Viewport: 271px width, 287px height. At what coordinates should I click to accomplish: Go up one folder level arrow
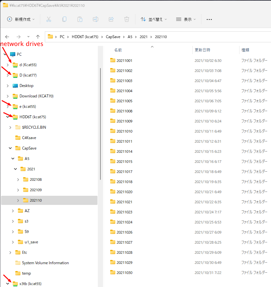38,37
